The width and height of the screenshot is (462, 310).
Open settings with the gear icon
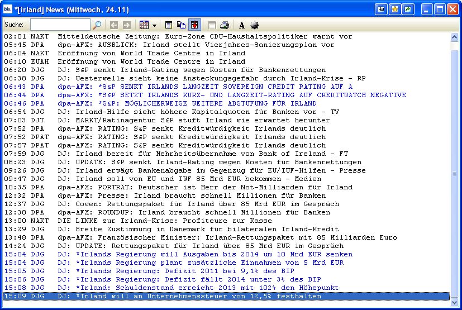pos(255,25)
